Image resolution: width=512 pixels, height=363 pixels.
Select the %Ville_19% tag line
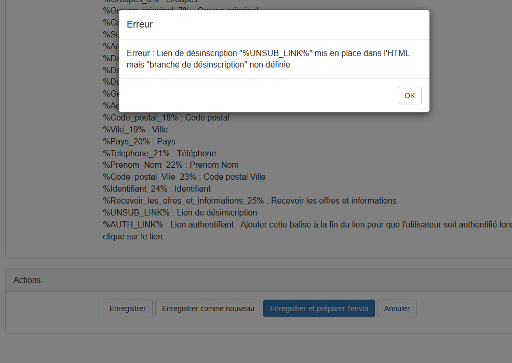click(x=135, y=129)
